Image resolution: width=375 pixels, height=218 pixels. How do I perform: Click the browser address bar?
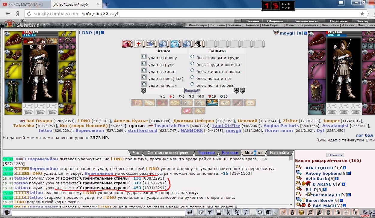pos(192,14)
